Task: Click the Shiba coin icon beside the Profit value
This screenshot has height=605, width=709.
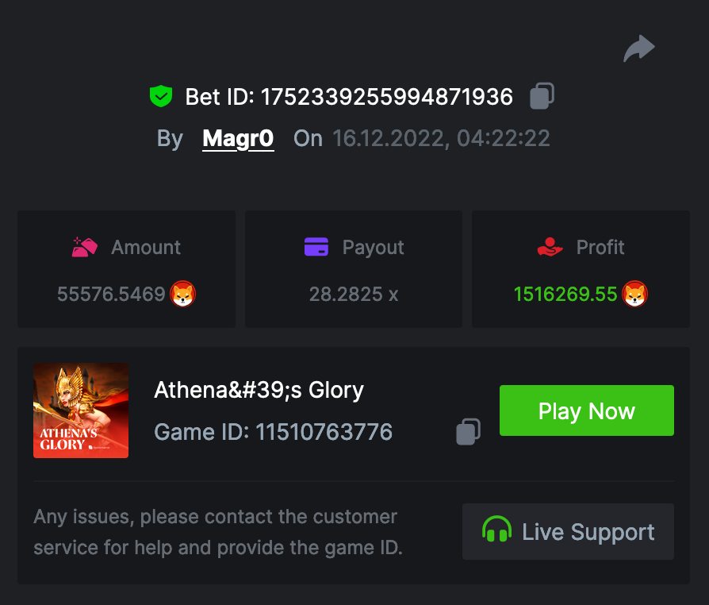Action: pos(634,295)
